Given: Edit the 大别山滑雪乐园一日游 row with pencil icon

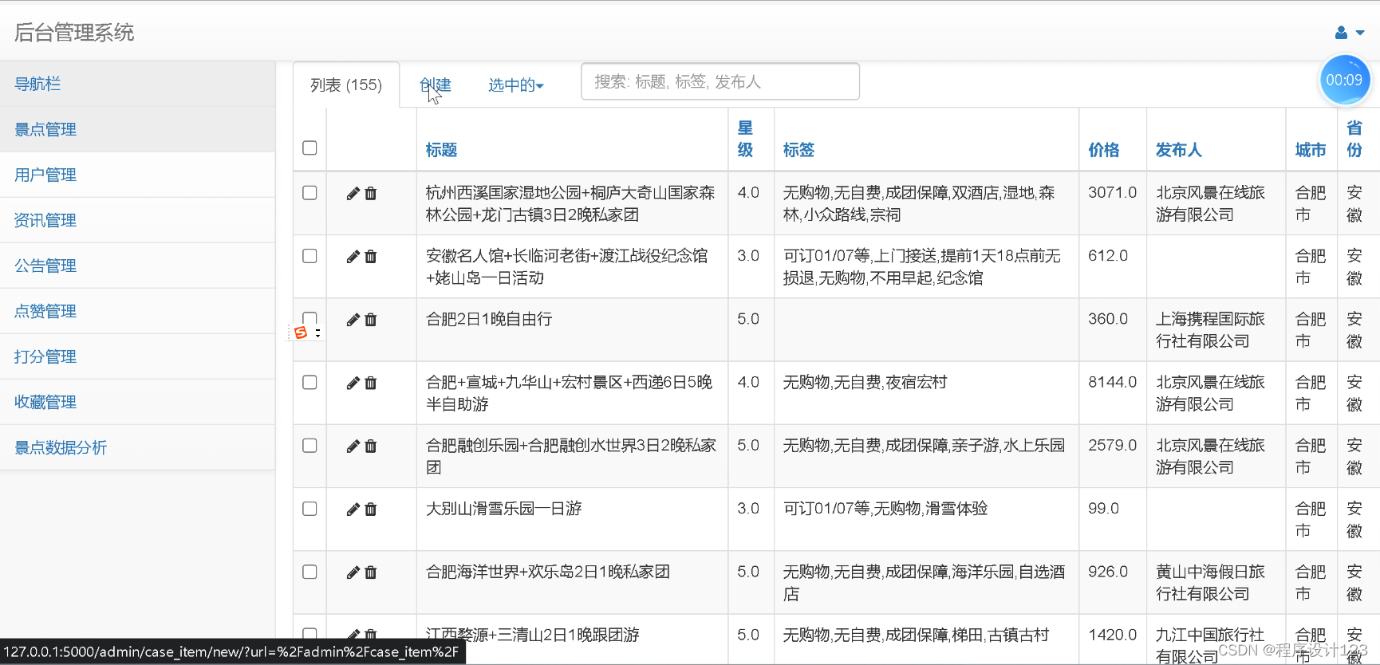Looking at the screenshot, I should click(353, 510).
